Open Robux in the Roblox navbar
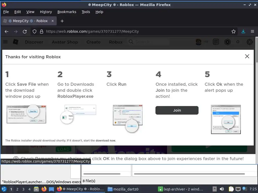Viewport: 258px width, 193px height. (116, 42)
